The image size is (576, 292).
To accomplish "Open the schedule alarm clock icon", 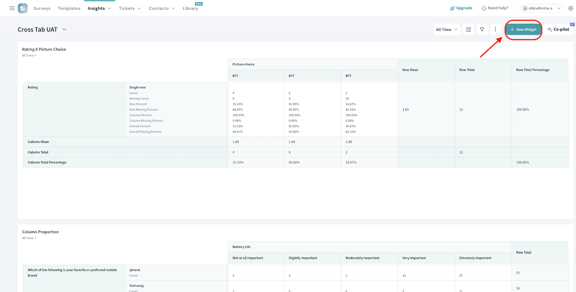I will (x=468, y=29).
